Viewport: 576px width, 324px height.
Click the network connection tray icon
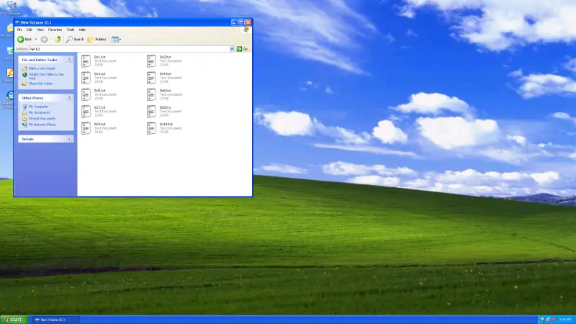point(548,320)
